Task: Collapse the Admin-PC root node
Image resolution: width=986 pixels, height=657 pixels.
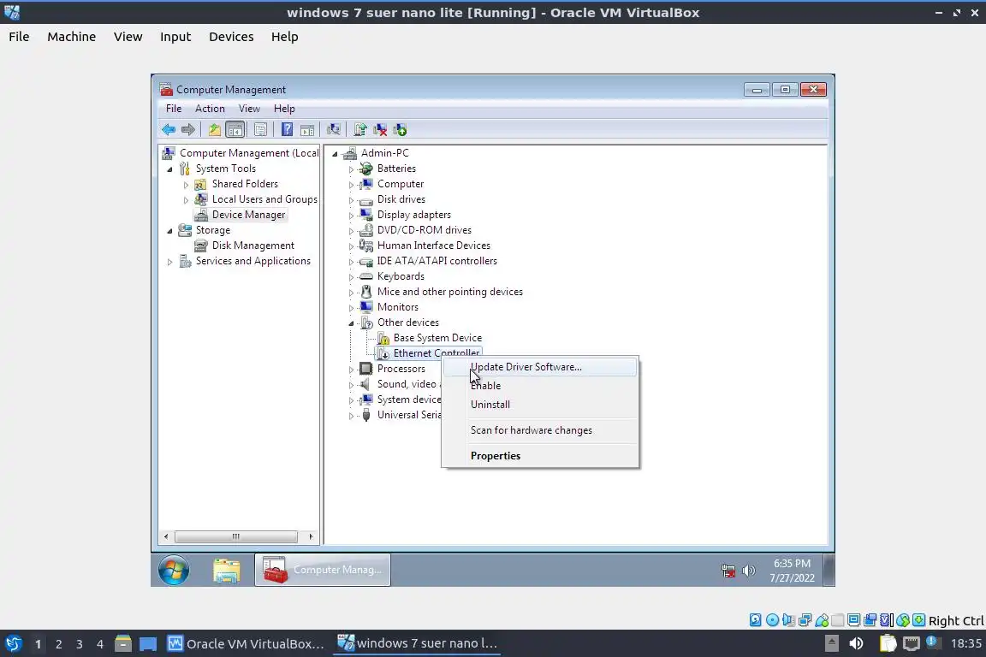Action: [x=335, y=154]
